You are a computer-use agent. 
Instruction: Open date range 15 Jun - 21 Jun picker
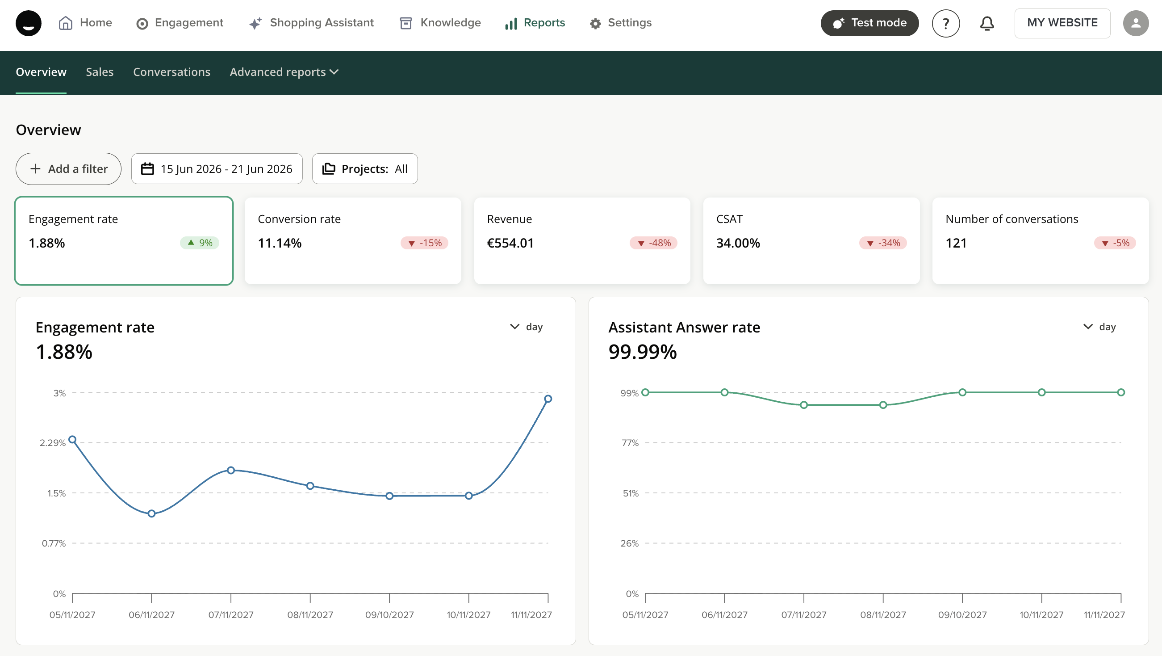217,169
